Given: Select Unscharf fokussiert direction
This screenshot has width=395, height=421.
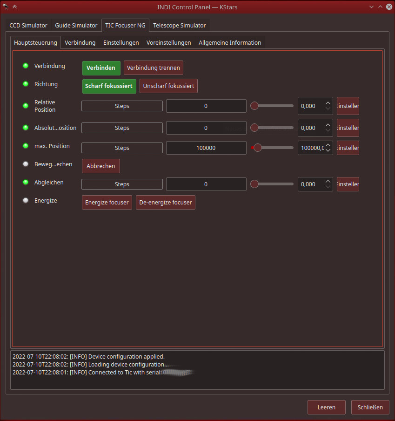Looking at the screenshot, I should tap(168, 86).
